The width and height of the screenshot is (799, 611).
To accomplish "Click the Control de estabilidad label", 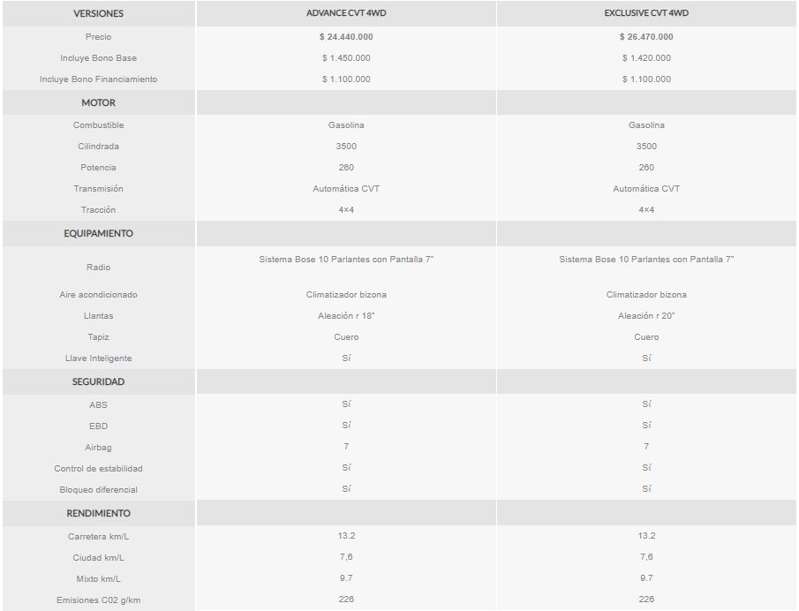I will pyautogui.click(x=98, y=468).
